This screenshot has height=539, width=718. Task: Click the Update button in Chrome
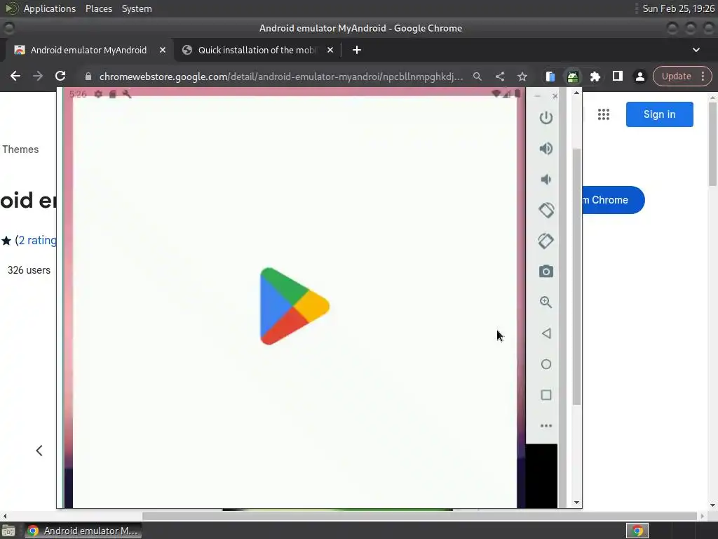(x=676, y=76)
